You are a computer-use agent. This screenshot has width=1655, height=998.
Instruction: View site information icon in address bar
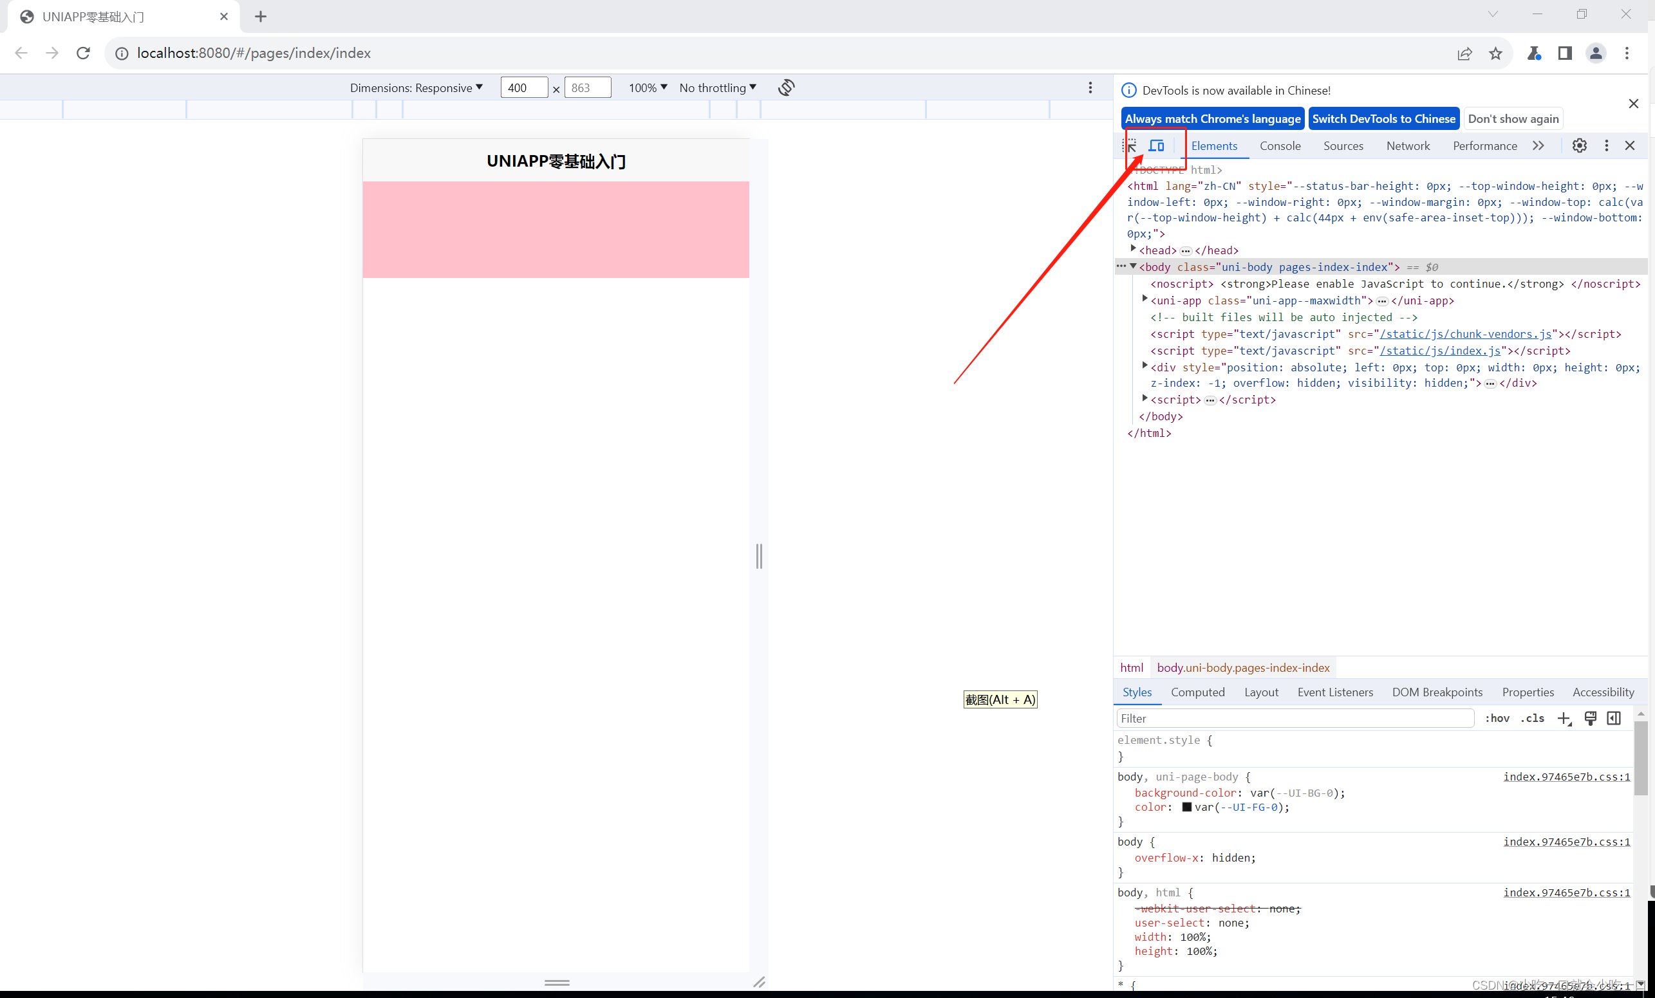click(x=122, y=53)
